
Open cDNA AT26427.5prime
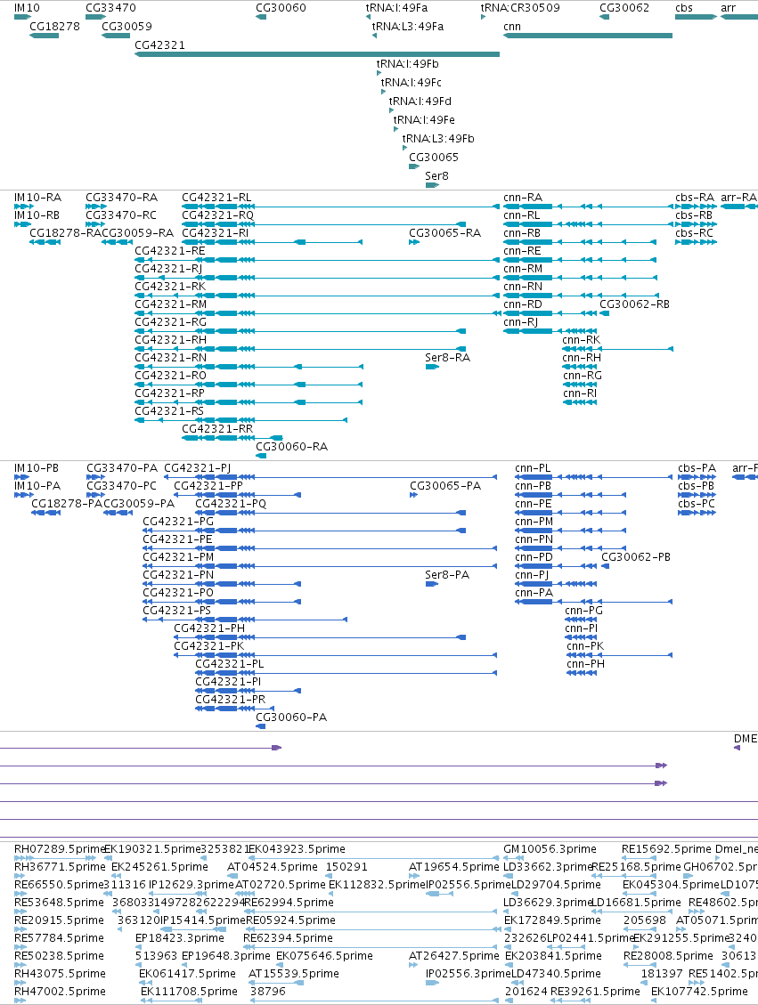point(454,957)
